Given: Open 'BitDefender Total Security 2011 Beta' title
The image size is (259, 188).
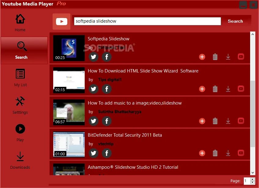Looking at the screenshot, I should pos(125,135).
